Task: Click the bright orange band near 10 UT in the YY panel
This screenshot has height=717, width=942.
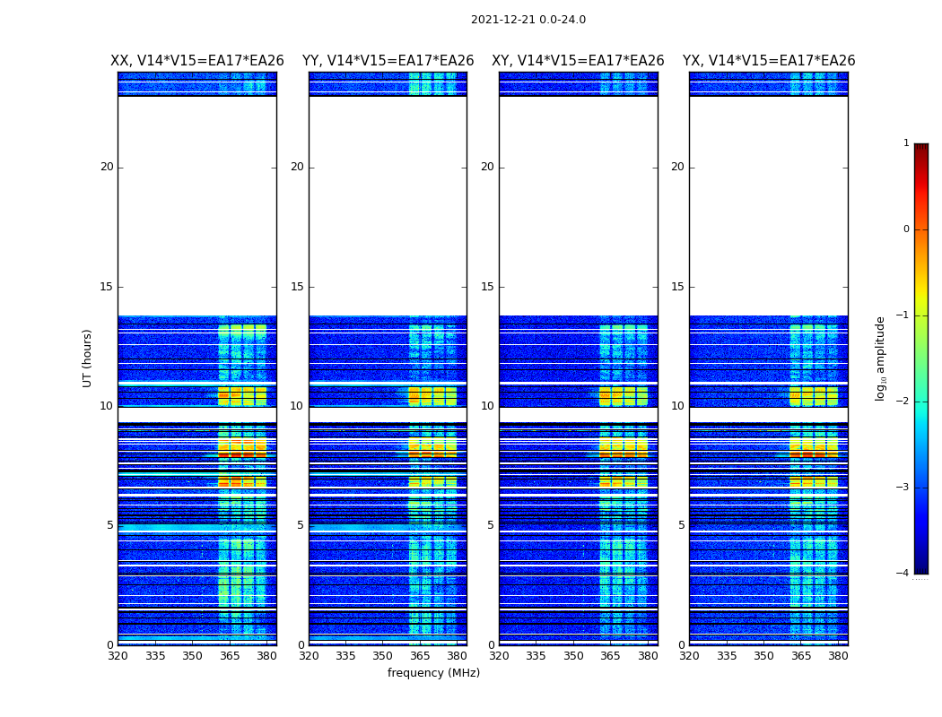Action: (x=432, y=396)
